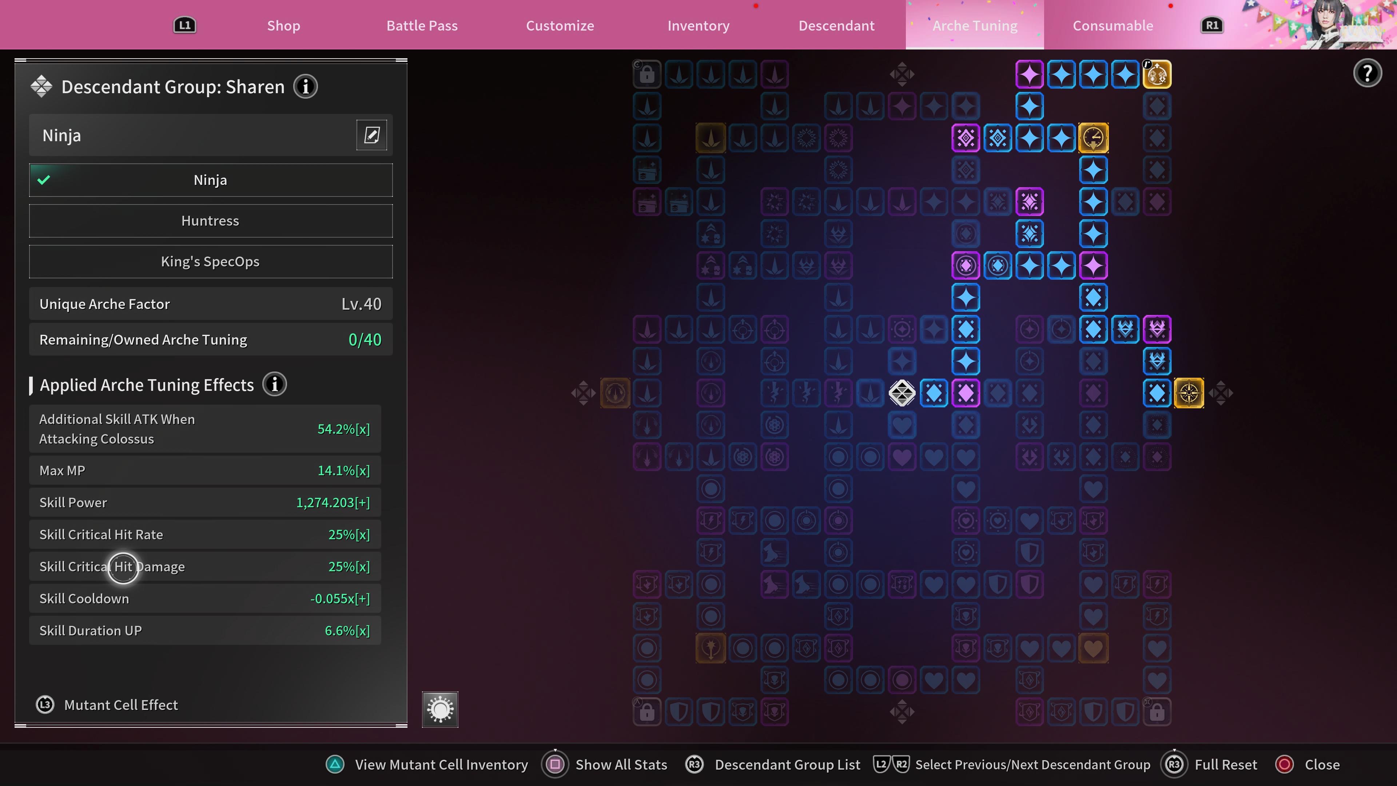Viewport: 1397px width, 786px height.
Task: Click the left grid navigation arrow marker
Action: 583,393
